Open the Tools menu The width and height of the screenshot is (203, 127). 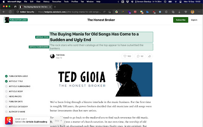[x=66, y=2]
